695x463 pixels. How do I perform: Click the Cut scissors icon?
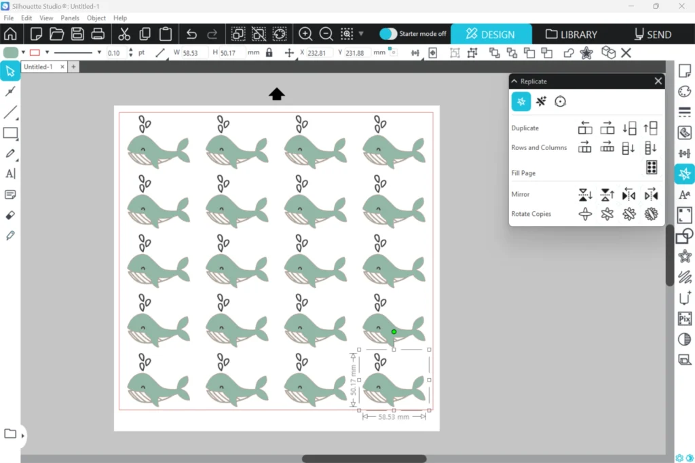[x=124, y=34]
